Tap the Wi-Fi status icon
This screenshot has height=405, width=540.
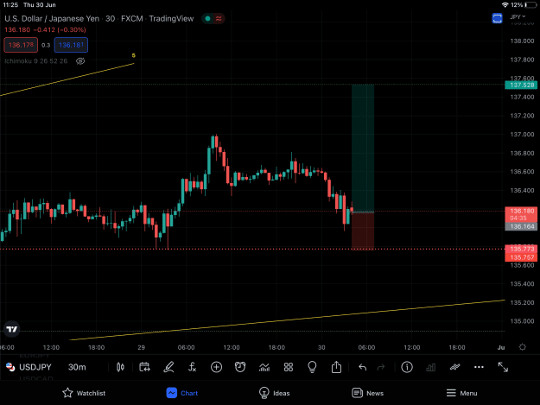point(505,5)
